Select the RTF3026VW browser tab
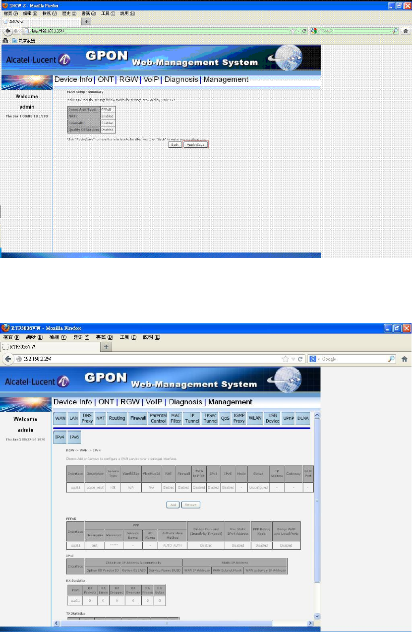Viewport: 412px width, 632px height. [x=51, y=347]
